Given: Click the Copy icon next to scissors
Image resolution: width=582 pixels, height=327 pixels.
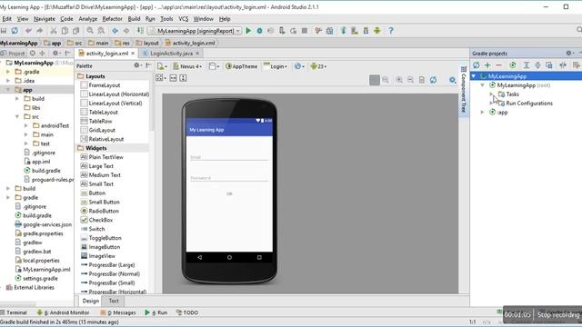Looking at the screenshot, I should click(x=65, y=31).
